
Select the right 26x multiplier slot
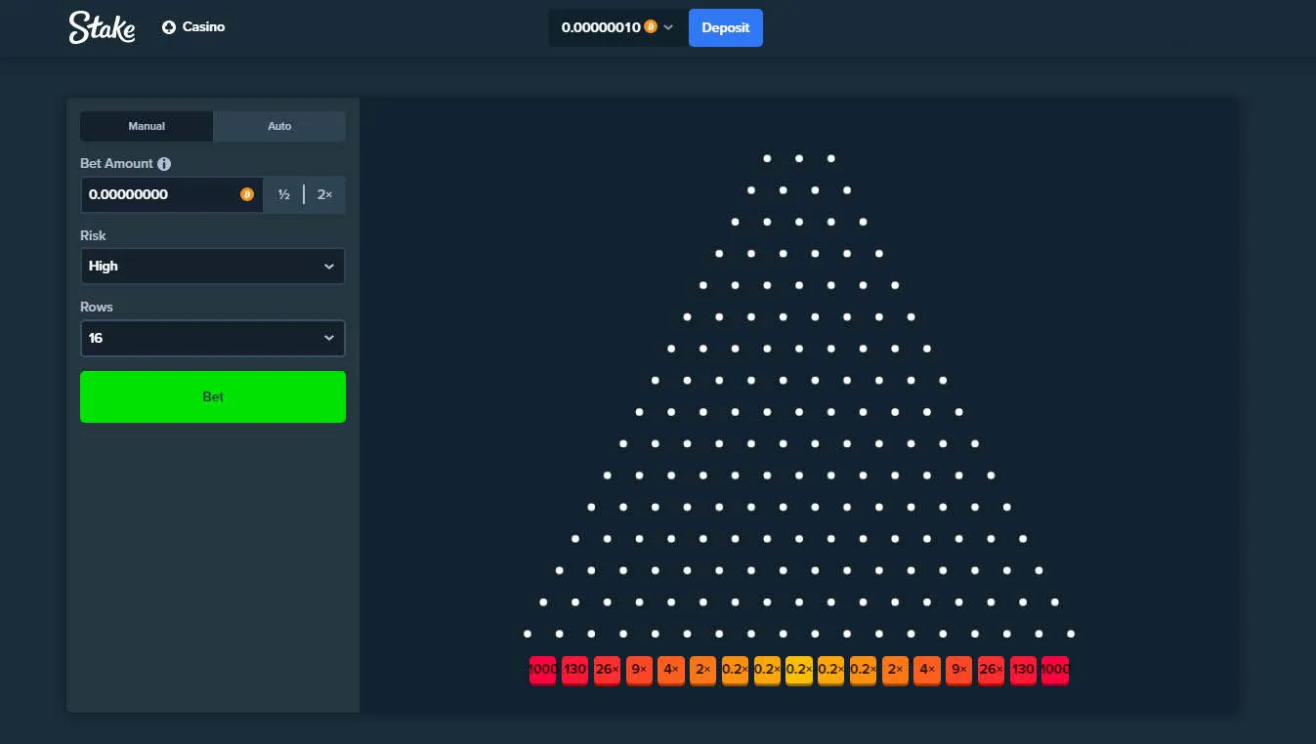point(991,670)
